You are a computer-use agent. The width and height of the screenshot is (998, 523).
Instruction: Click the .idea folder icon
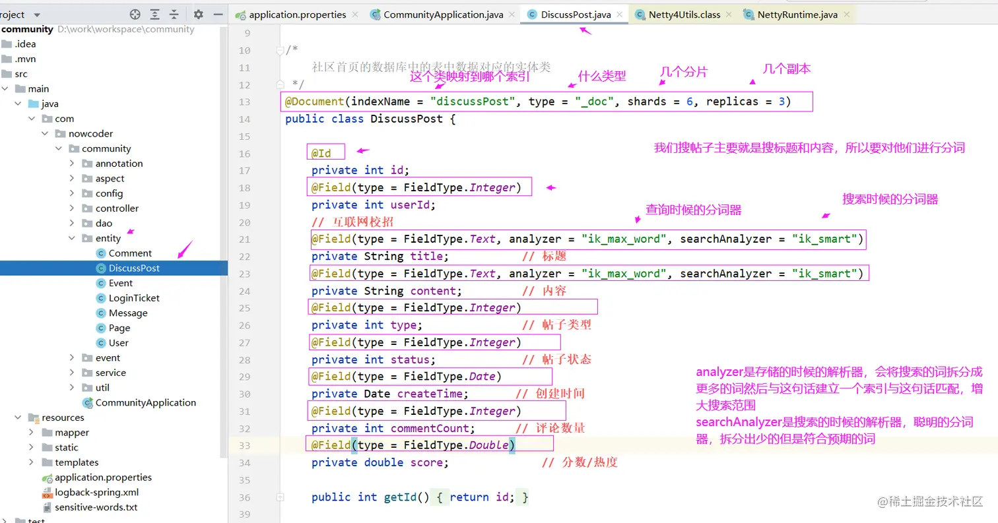click(7, 44)
